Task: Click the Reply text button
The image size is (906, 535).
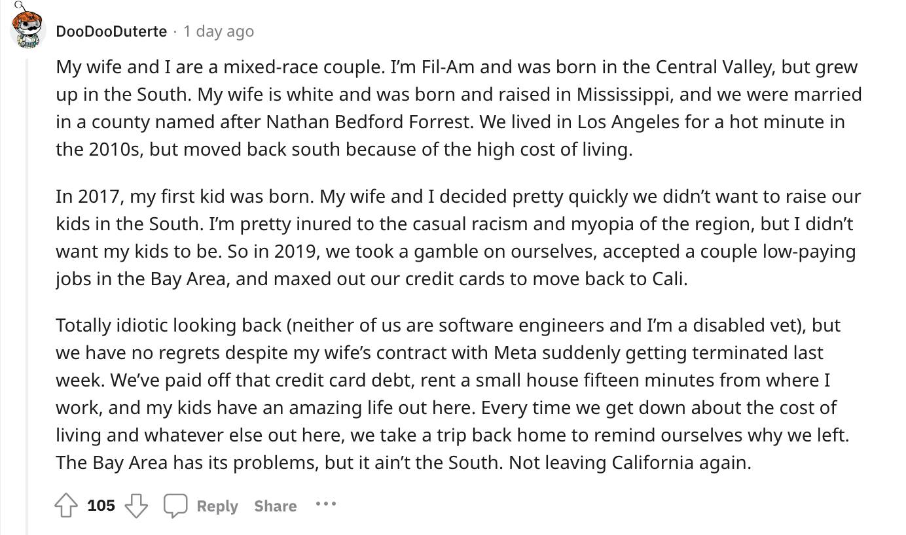Action: click(x=217, y=506)
